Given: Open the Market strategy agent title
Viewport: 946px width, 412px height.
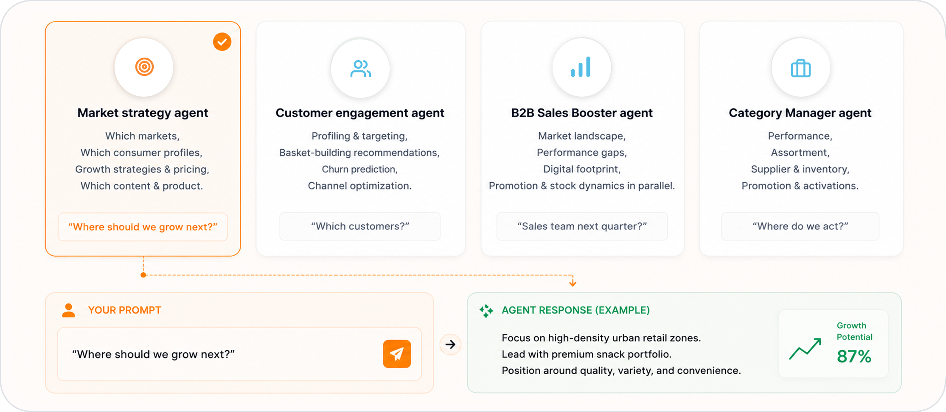Looking at the screenshot, I should coord(143,113).
